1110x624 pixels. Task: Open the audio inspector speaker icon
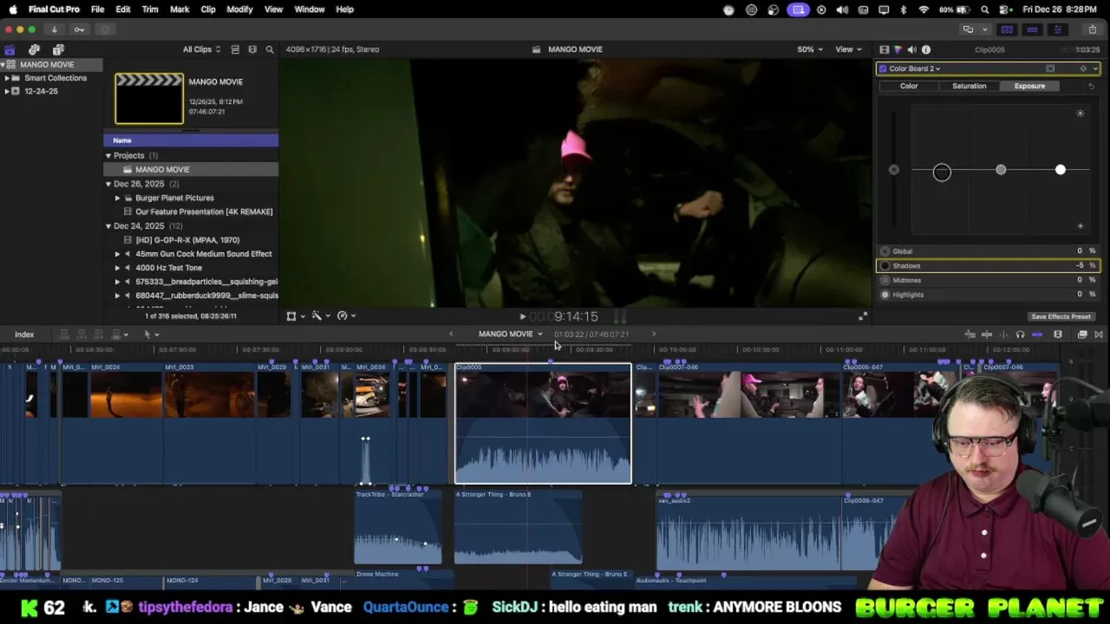tap(911, 49)
